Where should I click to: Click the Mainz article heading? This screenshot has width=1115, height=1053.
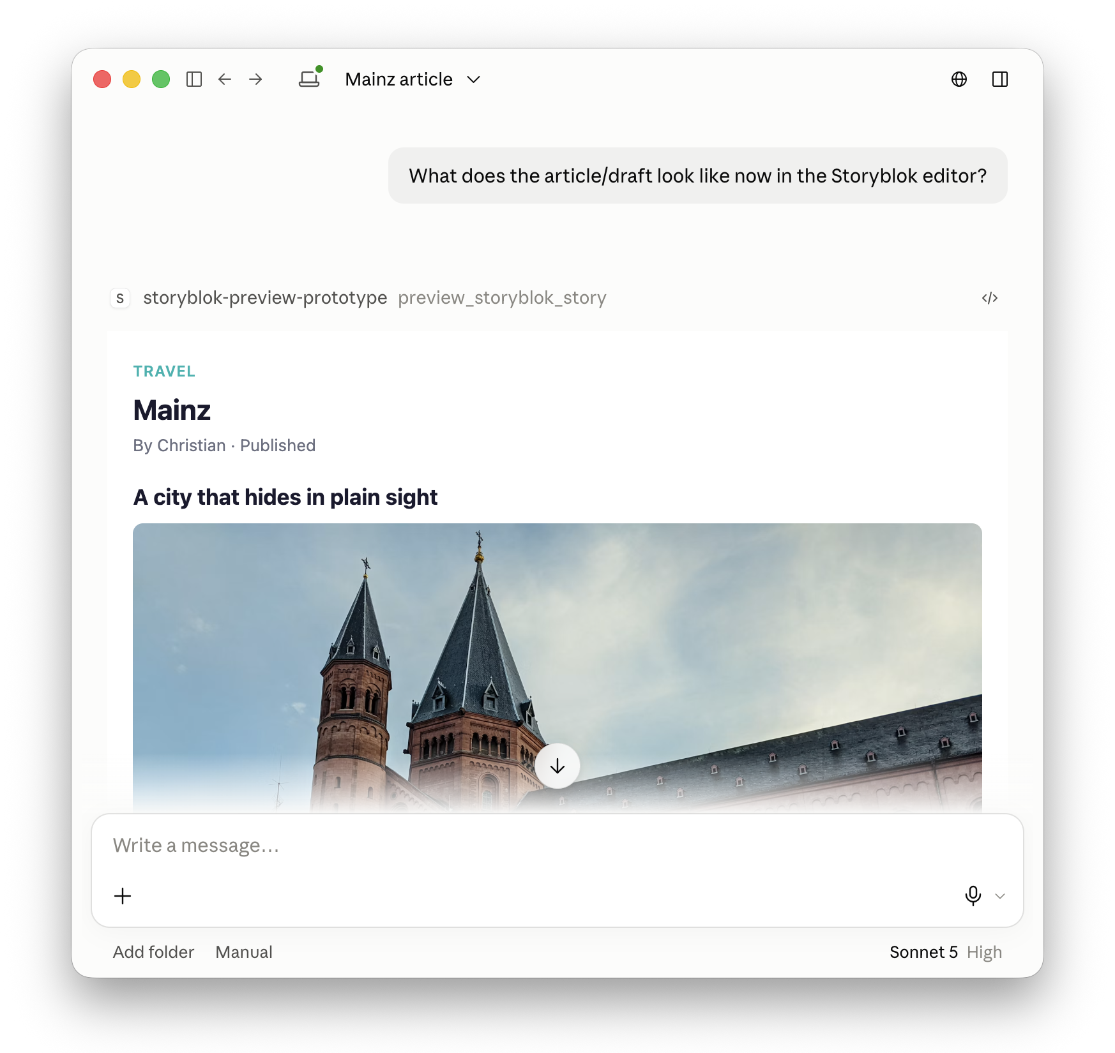tap(172, 410)
